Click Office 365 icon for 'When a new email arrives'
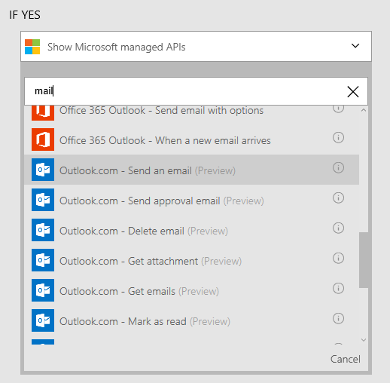 (43, 139)
